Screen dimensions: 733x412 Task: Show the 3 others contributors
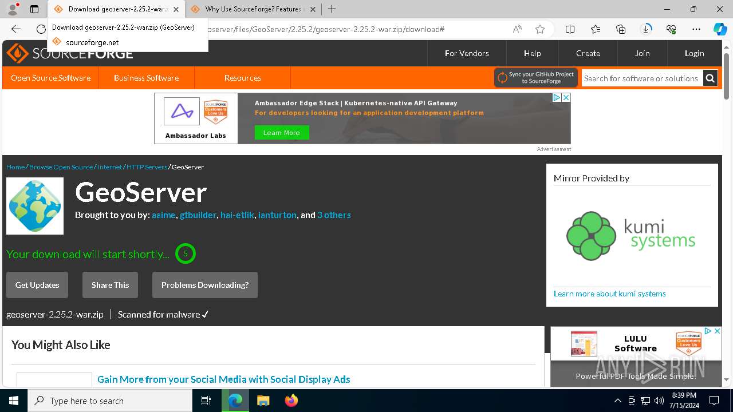click(334, 215)
